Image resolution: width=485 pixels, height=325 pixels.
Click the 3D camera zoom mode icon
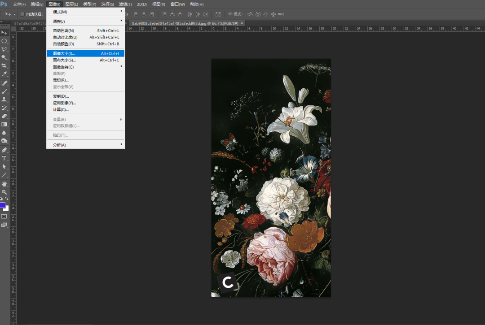[x=281, y=14]
